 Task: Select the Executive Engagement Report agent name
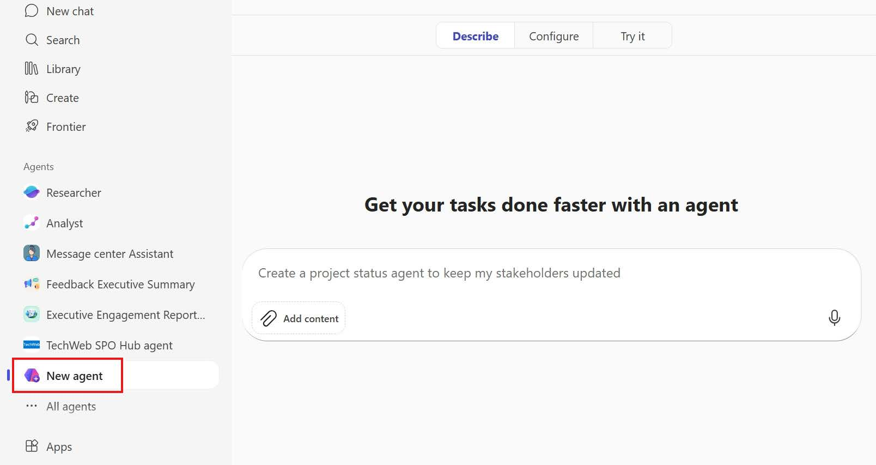coord(126,315)
